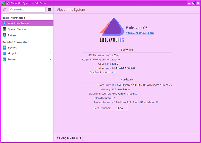Click the EndeavourOS logo image
Viewport: 201px width, 143px height.
[112, 30]
